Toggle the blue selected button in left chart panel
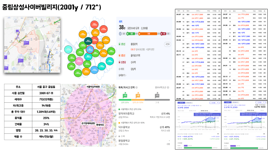This screenshot has width=269, height=151. pos(181,102)
